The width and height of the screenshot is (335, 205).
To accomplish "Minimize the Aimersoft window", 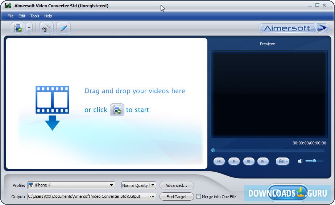I will 310,5.
